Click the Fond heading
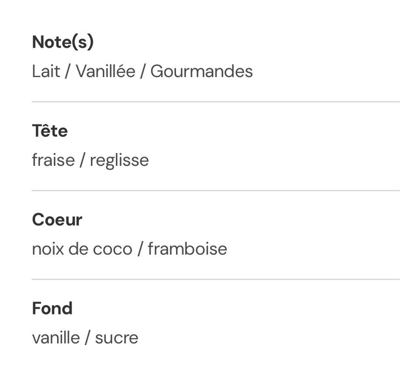Image resolution: width=401 pixels, height=382 pixels. (52, 309)
